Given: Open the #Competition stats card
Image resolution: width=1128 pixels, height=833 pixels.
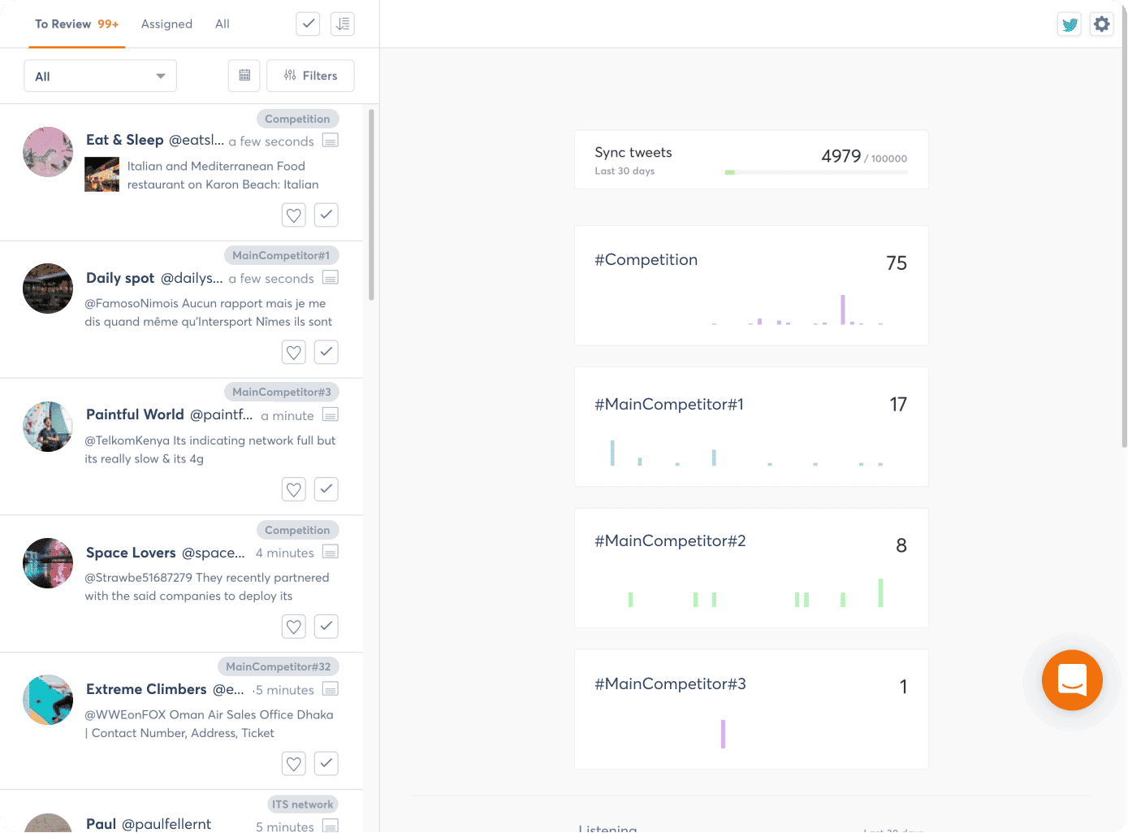Looking at the screenshot, I should click(751, 285).
